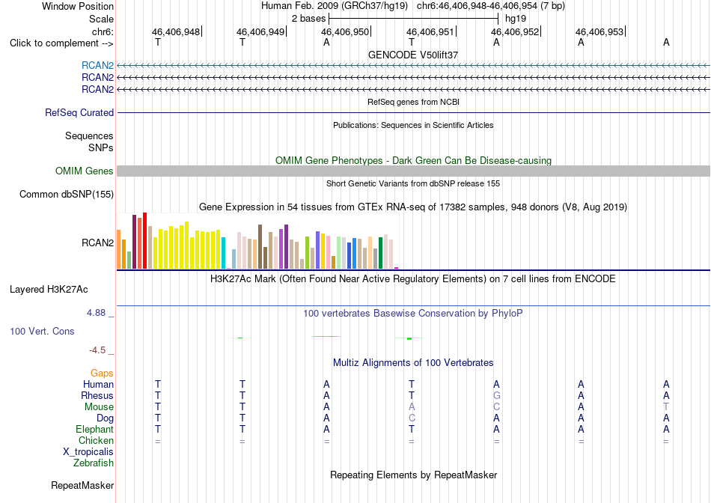
Task: Click '100 vertebrates Basewise Conservation by PhyloP' title
Action: coord(413,314)
